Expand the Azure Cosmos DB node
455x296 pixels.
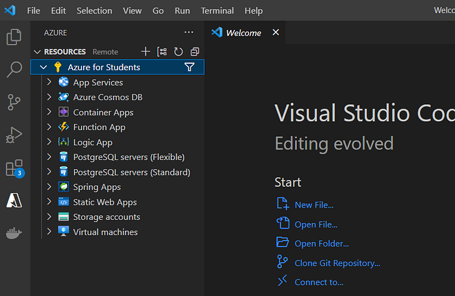(49, 98)
